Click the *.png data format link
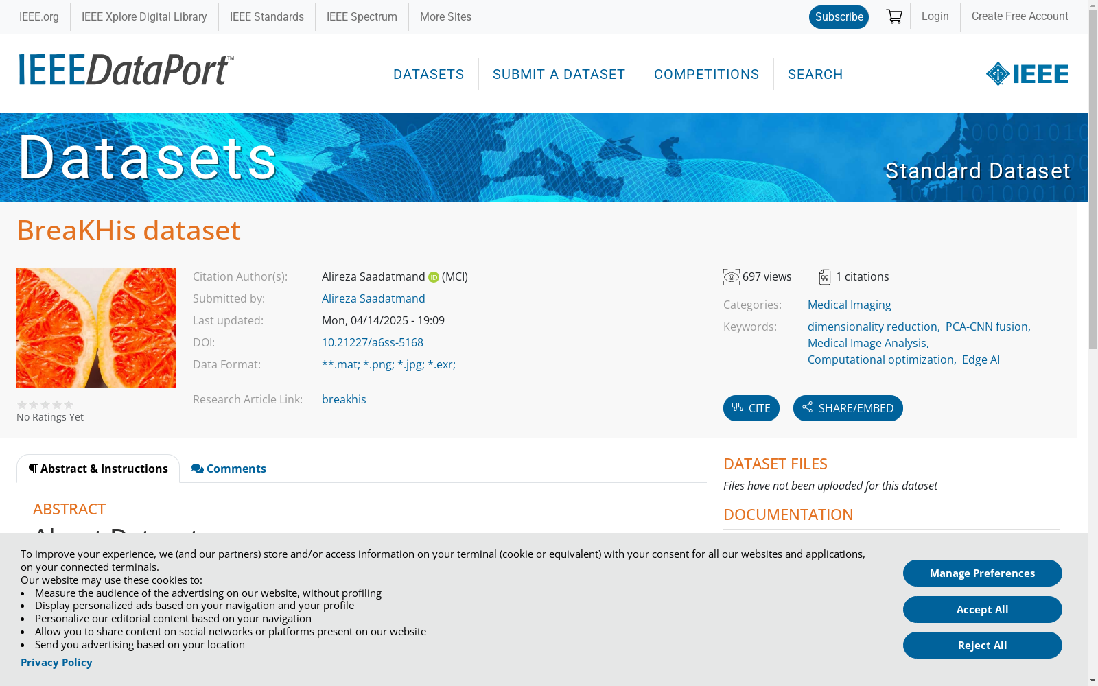Viewport: 1098px width, 686px height. [379, 364]
